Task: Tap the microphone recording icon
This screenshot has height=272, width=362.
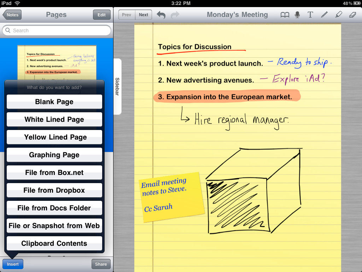Action: [x=297, y=15]
